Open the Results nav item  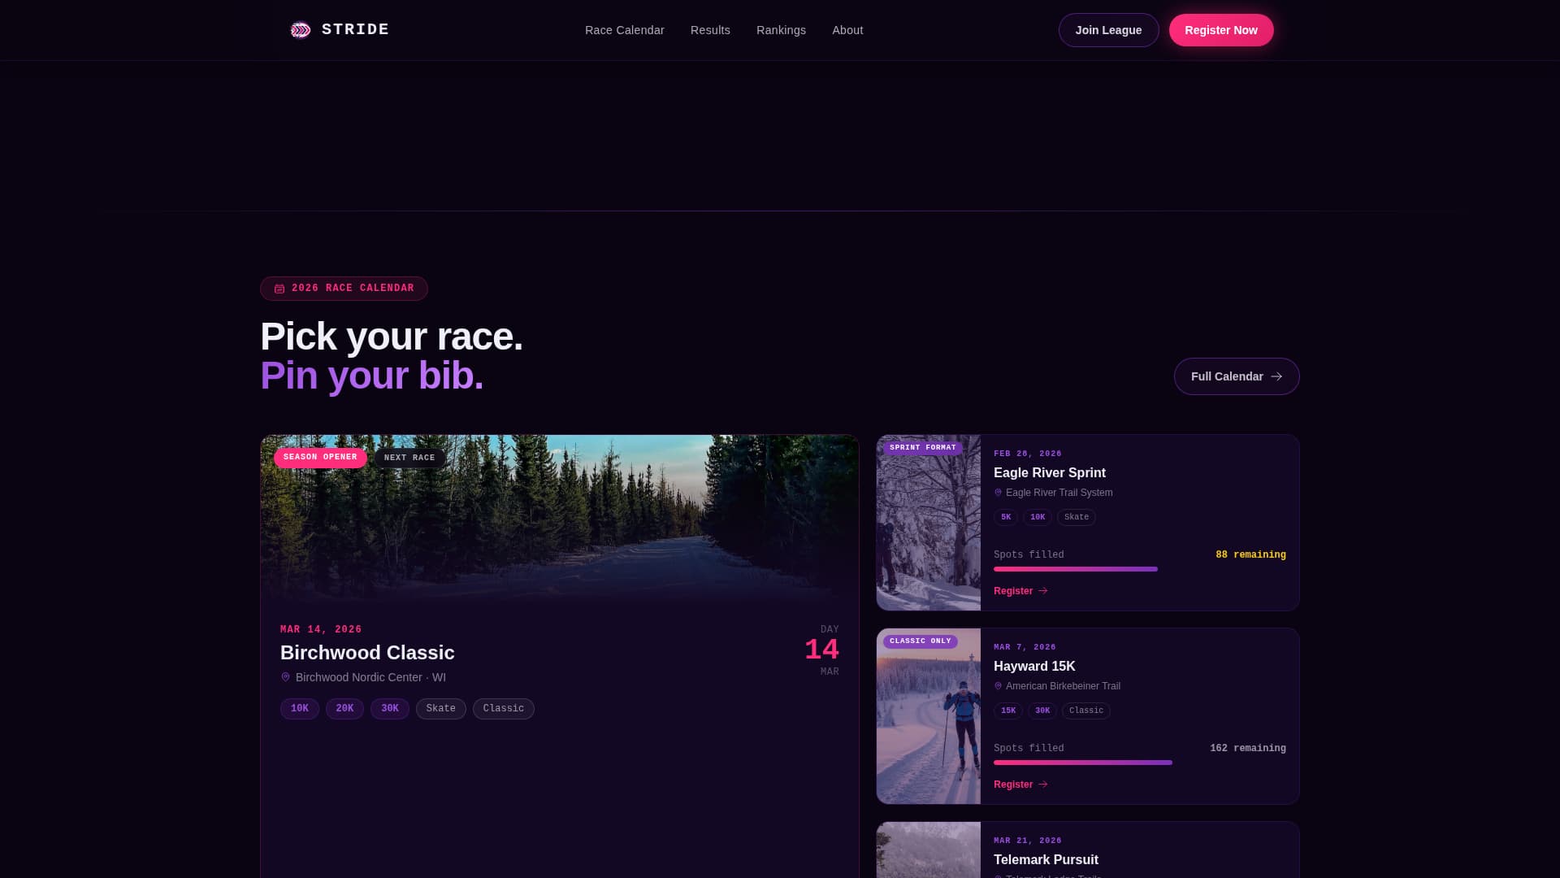click(x=710, y=30)
